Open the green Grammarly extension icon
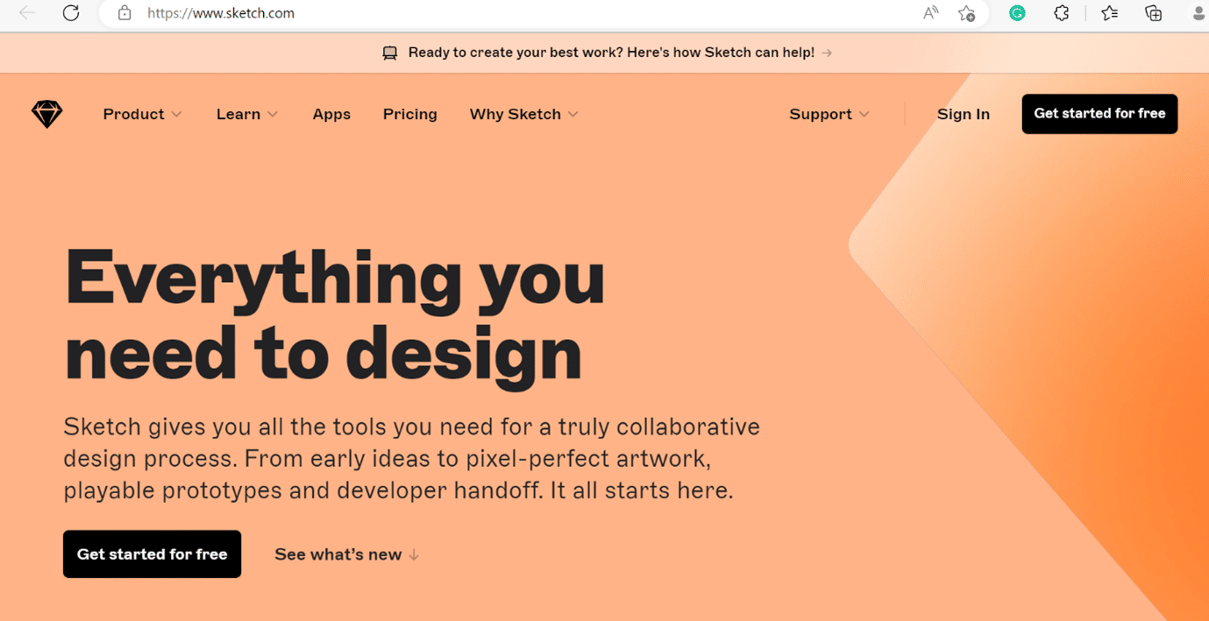Screen dimensions: 1209x621 [1017, 13]
